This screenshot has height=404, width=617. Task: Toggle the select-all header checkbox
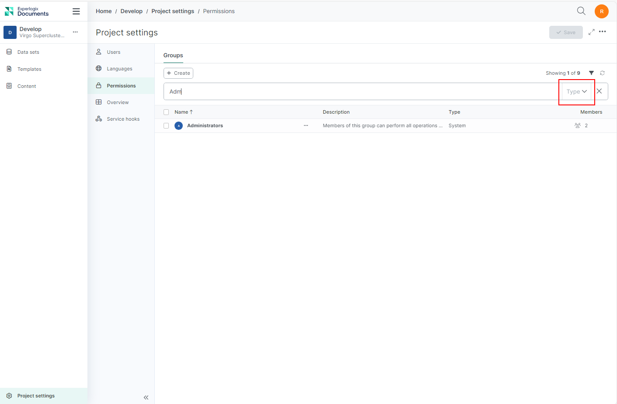(166, 112)
